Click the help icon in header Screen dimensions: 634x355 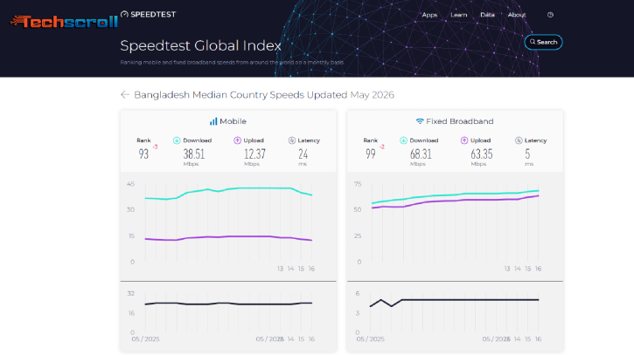point(550,15)
